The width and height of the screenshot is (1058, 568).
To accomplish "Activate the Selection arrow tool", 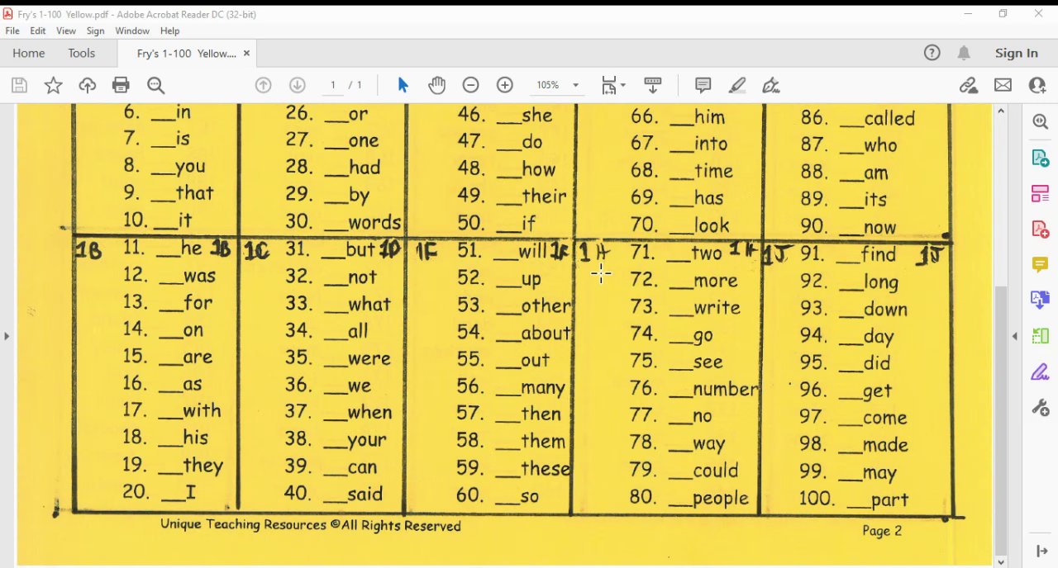I will pos(403,85).
